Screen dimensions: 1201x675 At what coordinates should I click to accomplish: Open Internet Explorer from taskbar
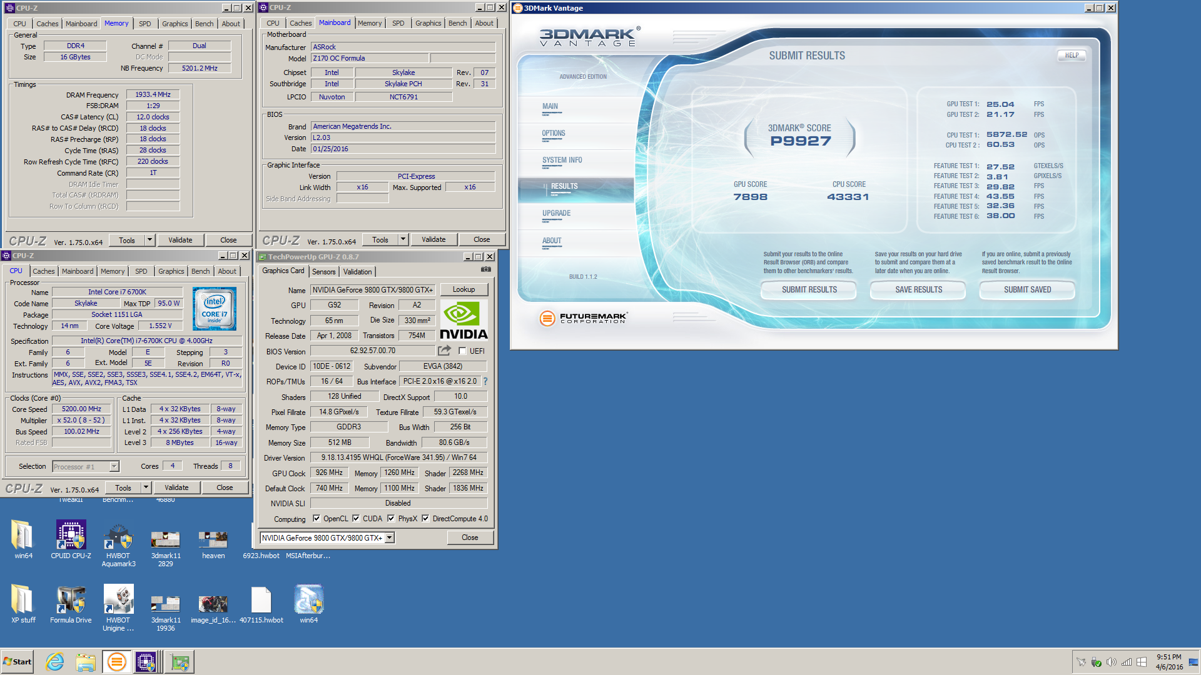tap(55, 662)
